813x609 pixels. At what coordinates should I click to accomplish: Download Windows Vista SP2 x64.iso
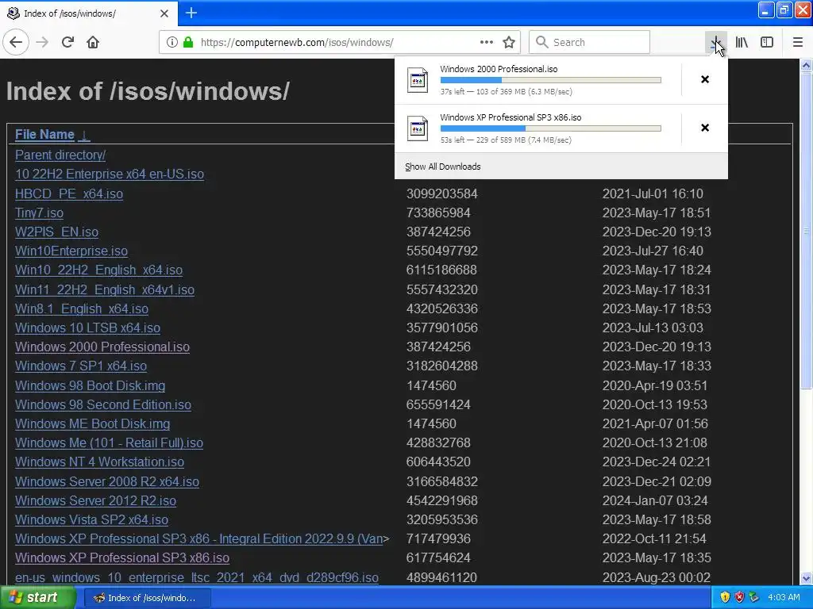click(x=91, y=520)
